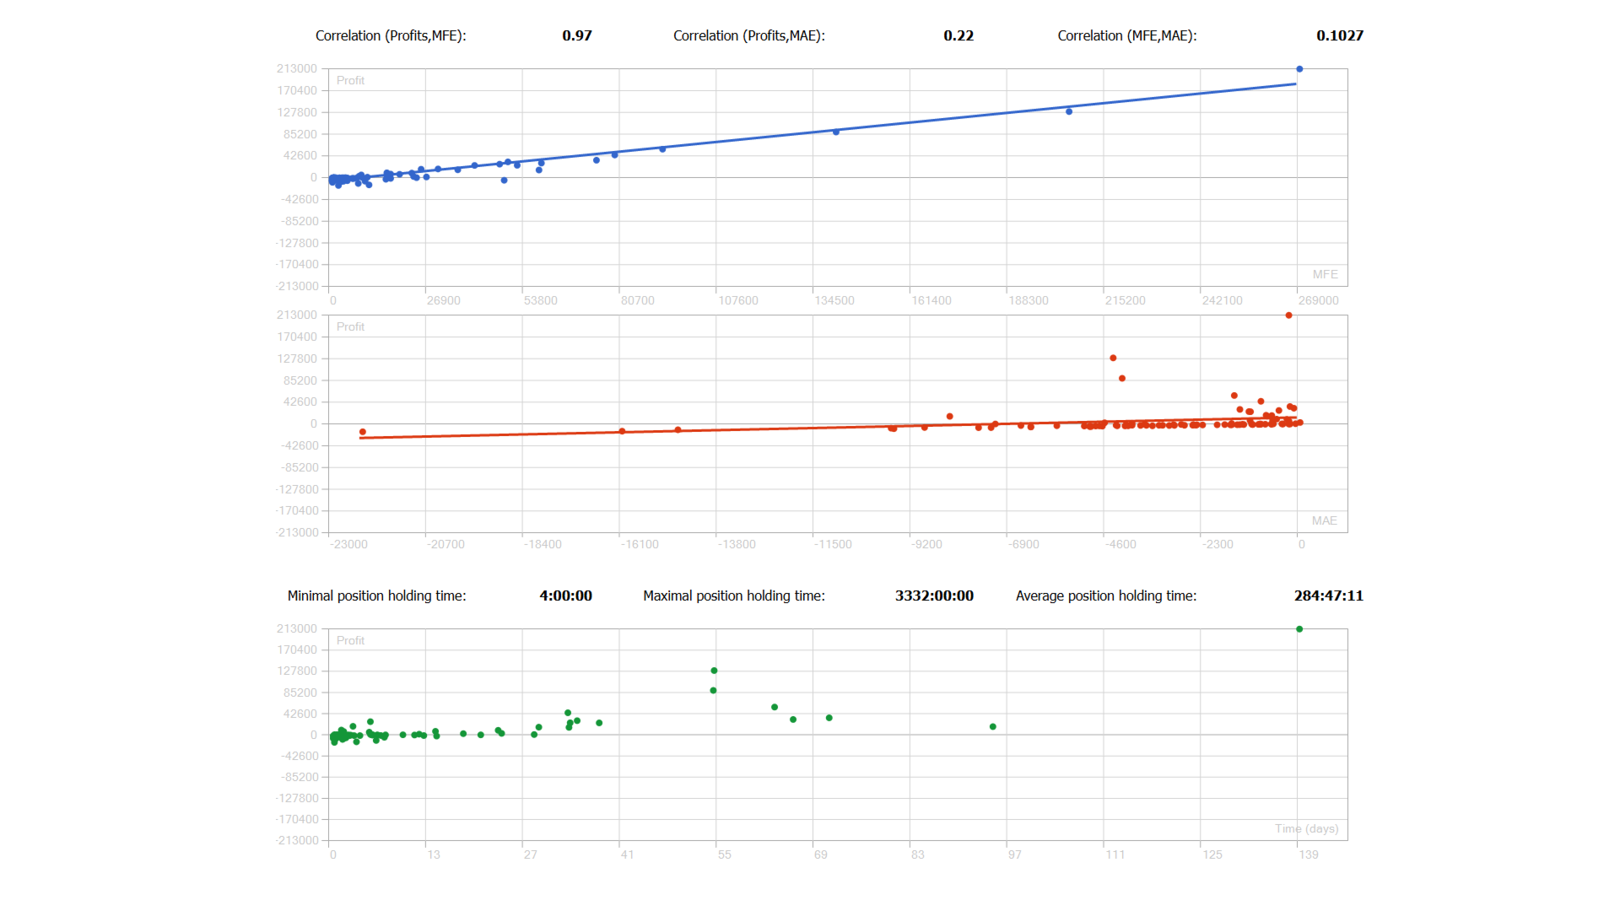This screenshot has width=1620, height=911.
Task: Click the Time (days) axis label
Action: tap(1306, 828)
